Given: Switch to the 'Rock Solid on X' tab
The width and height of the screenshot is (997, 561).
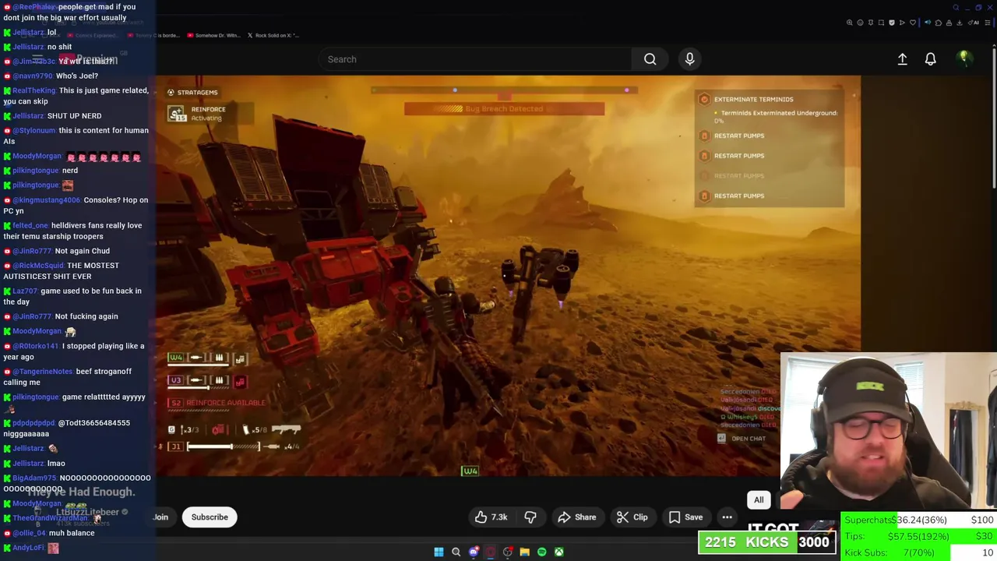Looking at the screenshot, I should coord(273,35).
